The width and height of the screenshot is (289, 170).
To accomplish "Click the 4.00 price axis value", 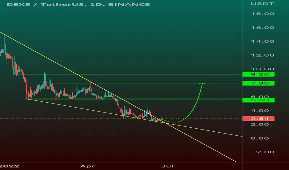I will pyautogui.click(x=260, y=111).
